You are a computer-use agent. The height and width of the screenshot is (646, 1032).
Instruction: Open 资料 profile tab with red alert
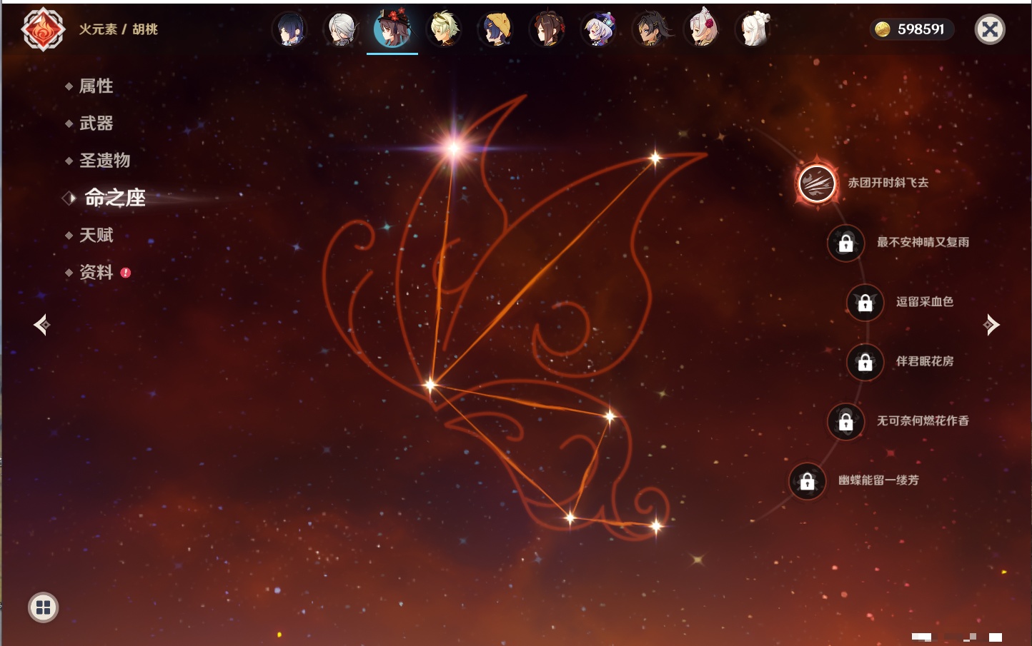(x=96, y=272)
